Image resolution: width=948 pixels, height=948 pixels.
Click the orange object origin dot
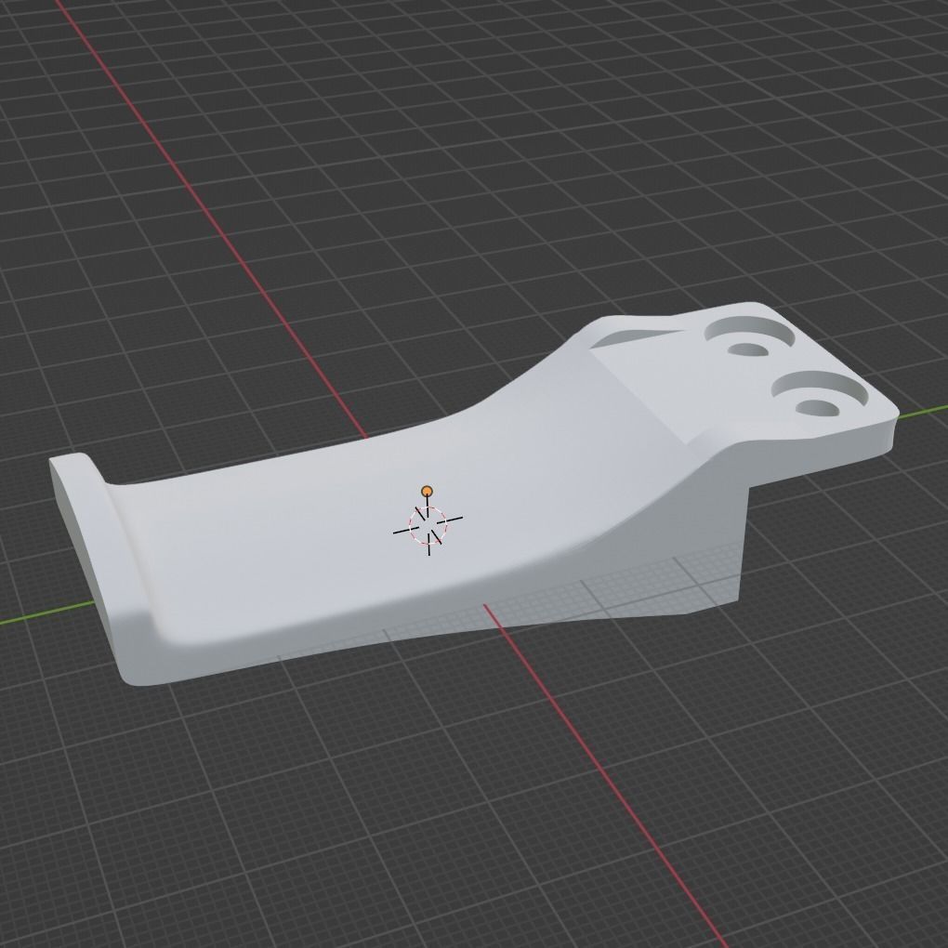tap(427, 491)
